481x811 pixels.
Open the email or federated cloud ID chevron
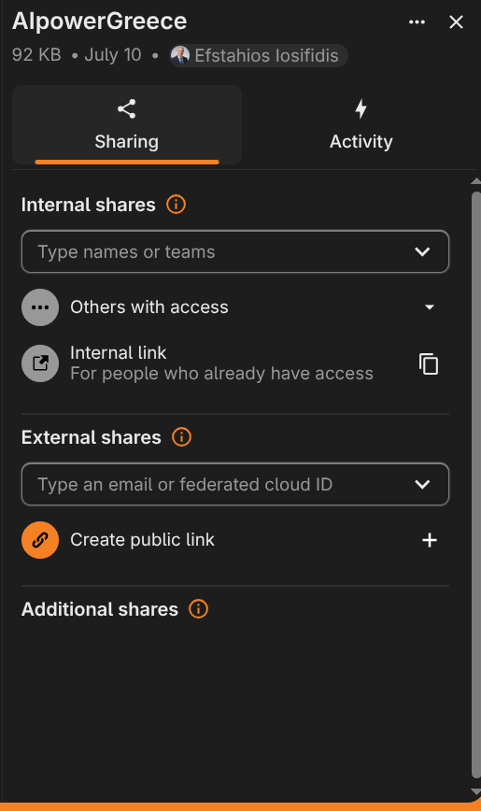422,485
